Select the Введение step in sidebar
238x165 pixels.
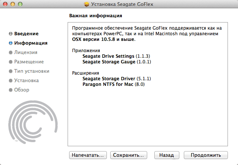click(27, 33)
